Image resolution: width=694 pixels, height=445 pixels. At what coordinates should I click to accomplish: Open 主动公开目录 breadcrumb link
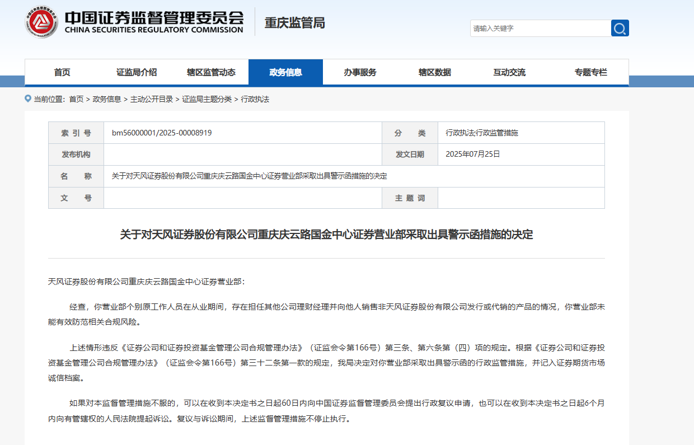tap(152, 99)
